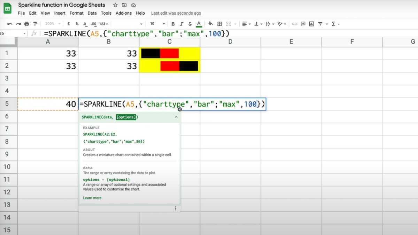This screenshot has height=235, width=418.
Task: Toggle bold formatting
Action: pos(173,24)
